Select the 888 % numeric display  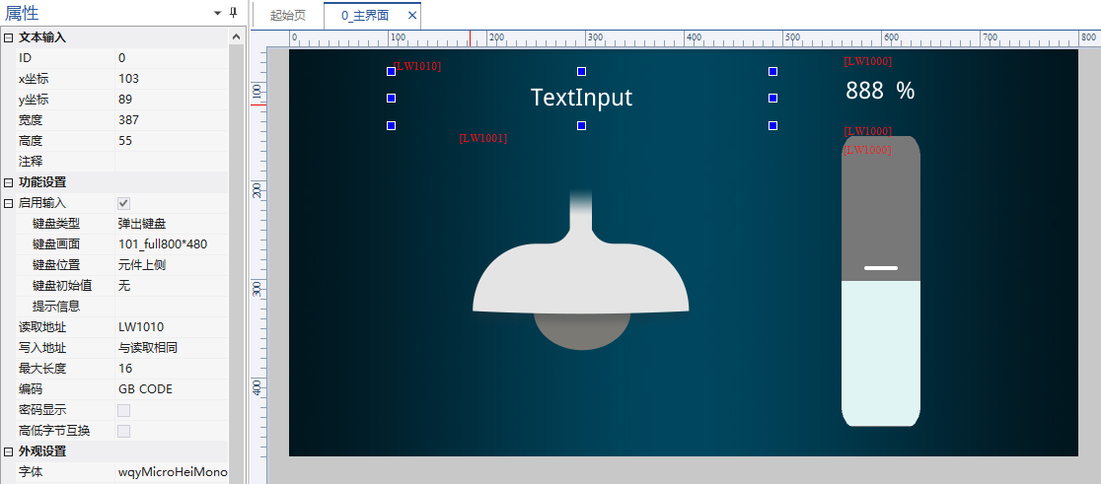point(880,91)
